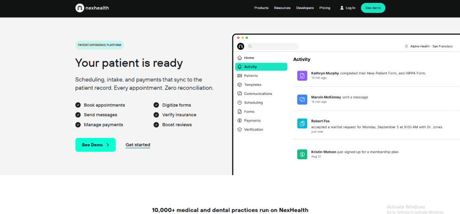Click the Robert Fox name
Screen dimensions: 460x214
[320, 121]
